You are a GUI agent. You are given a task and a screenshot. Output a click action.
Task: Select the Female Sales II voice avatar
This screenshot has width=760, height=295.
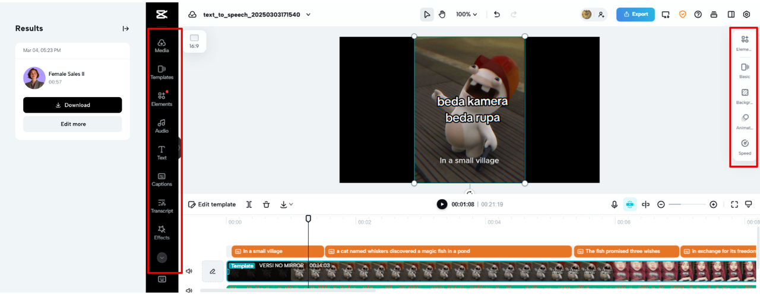(x=34, y=78)
